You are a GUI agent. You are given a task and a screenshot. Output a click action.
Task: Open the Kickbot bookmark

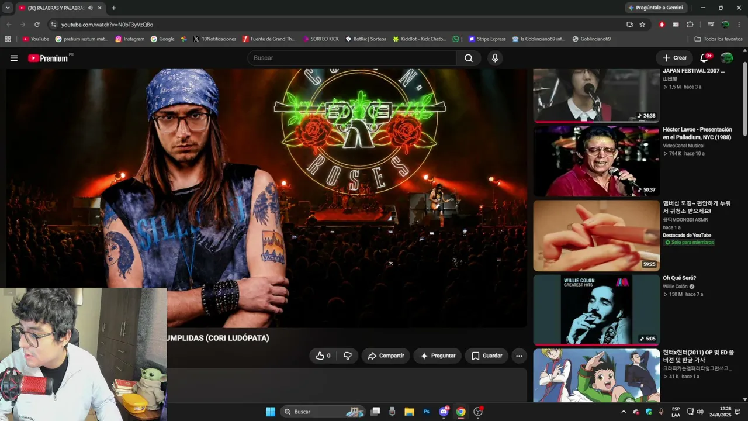coord(419,39)
